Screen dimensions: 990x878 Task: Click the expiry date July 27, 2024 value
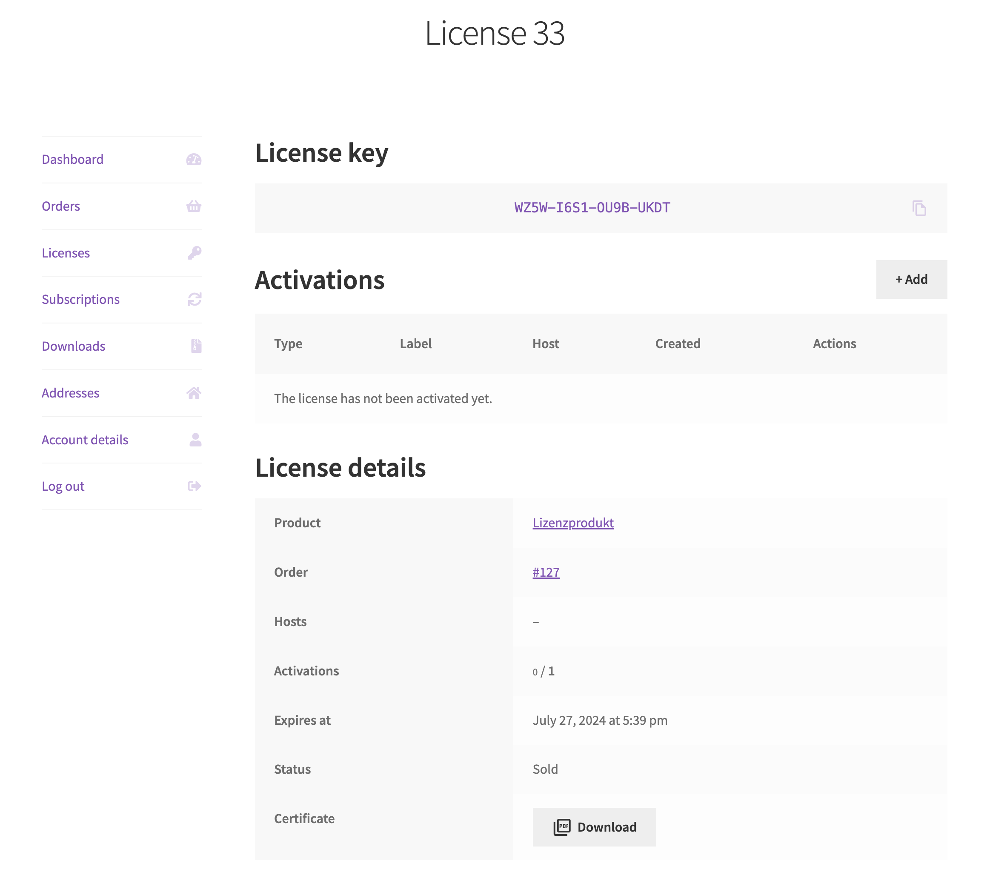(x=600, y=720)
